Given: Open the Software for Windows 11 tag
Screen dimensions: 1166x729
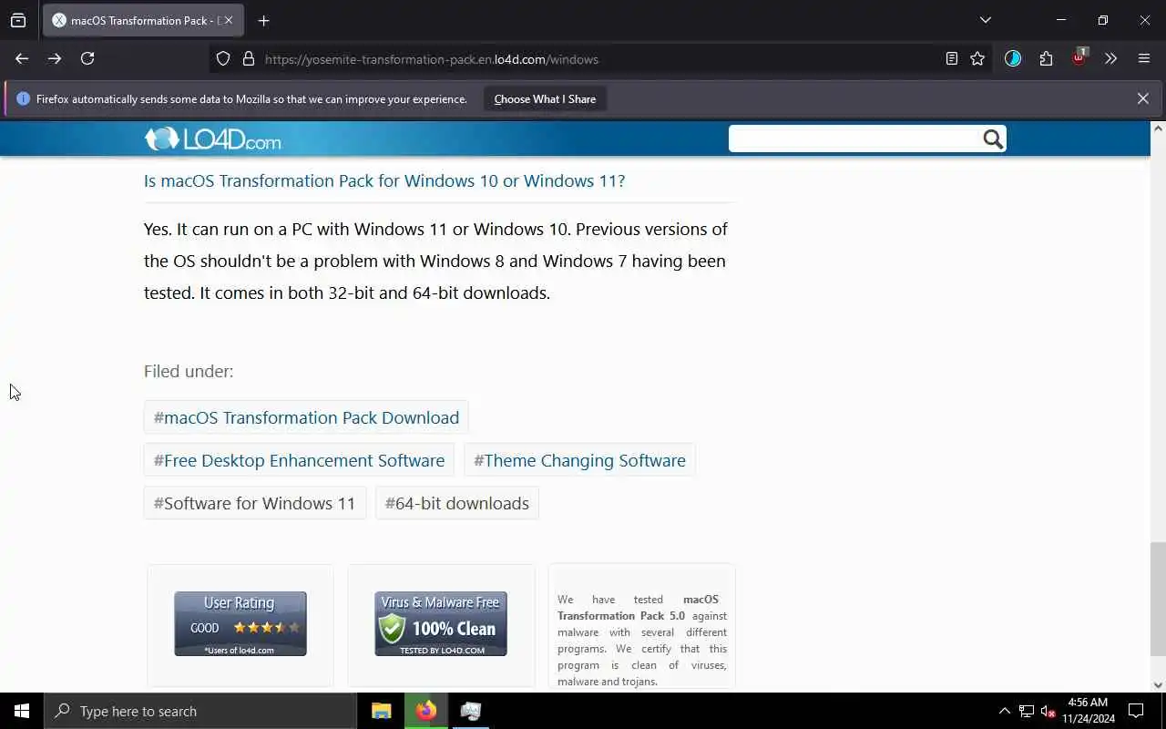Looking at the screenshot, I should pos(255,503).
